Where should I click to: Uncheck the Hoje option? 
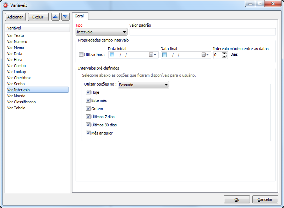88,92
